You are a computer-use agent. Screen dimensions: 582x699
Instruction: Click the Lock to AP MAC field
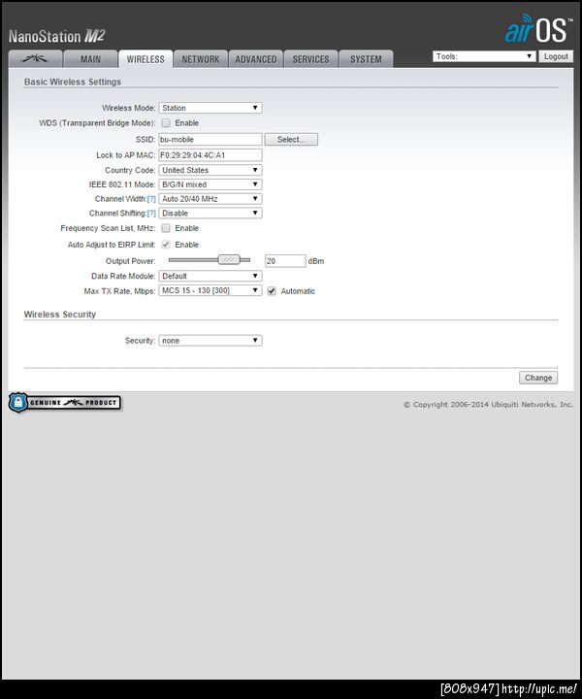pos(210,154)
